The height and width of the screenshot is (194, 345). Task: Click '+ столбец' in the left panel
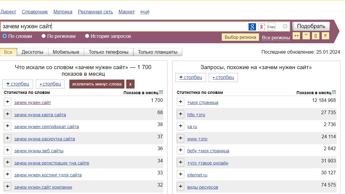[18, 84]
